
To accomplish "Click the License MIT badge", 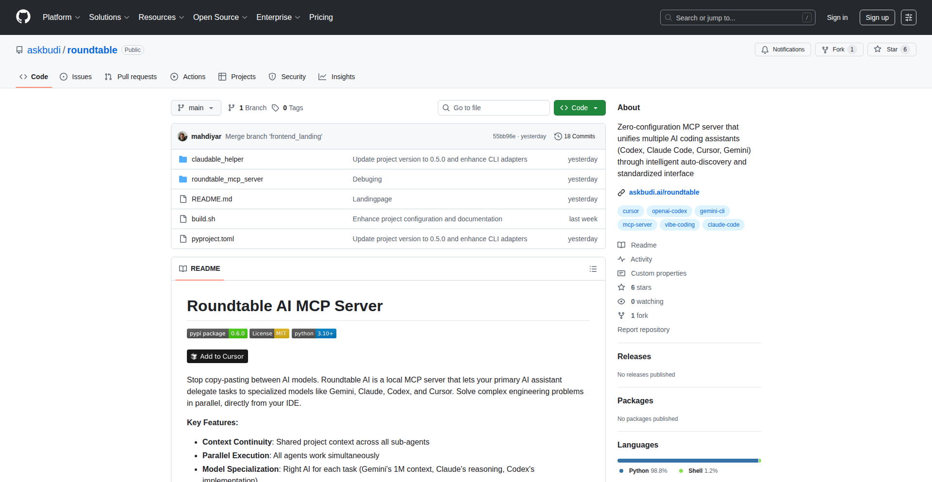I will click(269, 333).
